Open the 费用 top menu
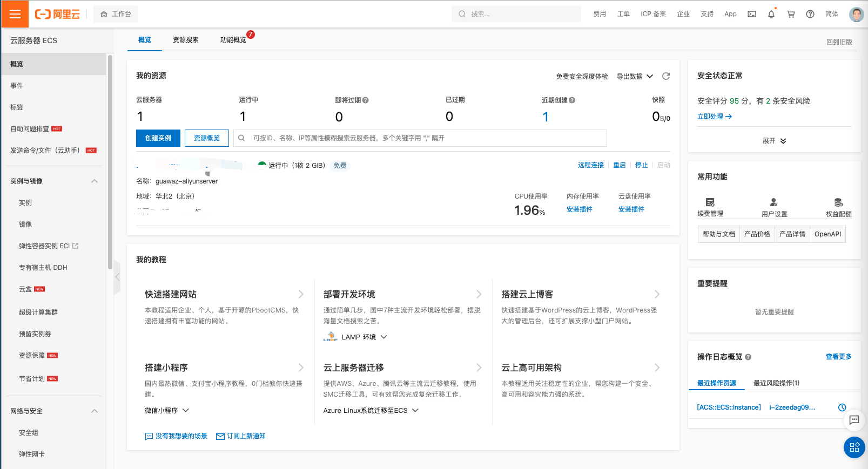Screen dimensions: 868x469 click(x=600, y=14)
